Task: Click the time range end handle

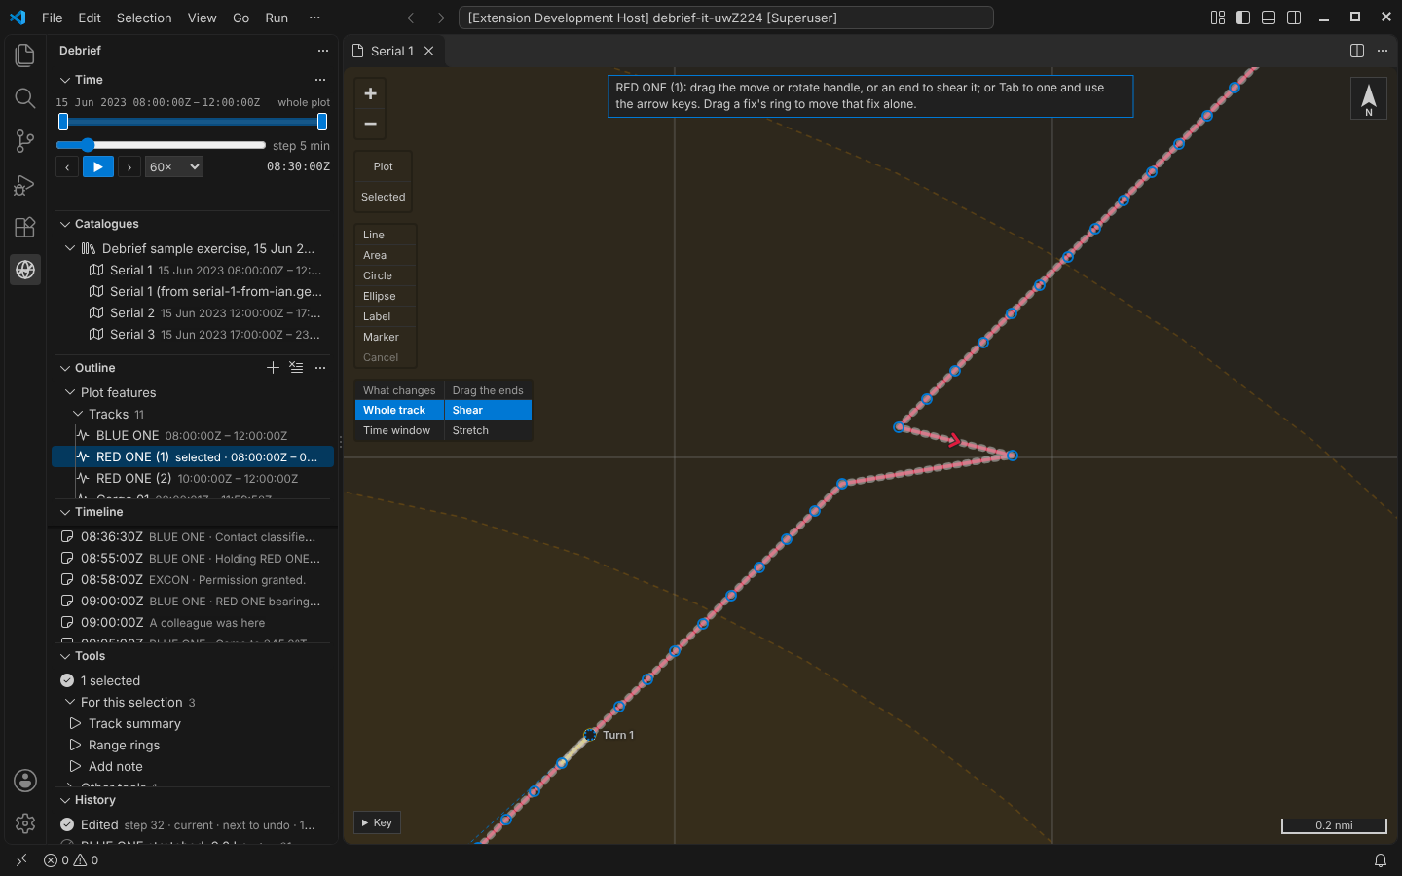Action: coord(322,122)
